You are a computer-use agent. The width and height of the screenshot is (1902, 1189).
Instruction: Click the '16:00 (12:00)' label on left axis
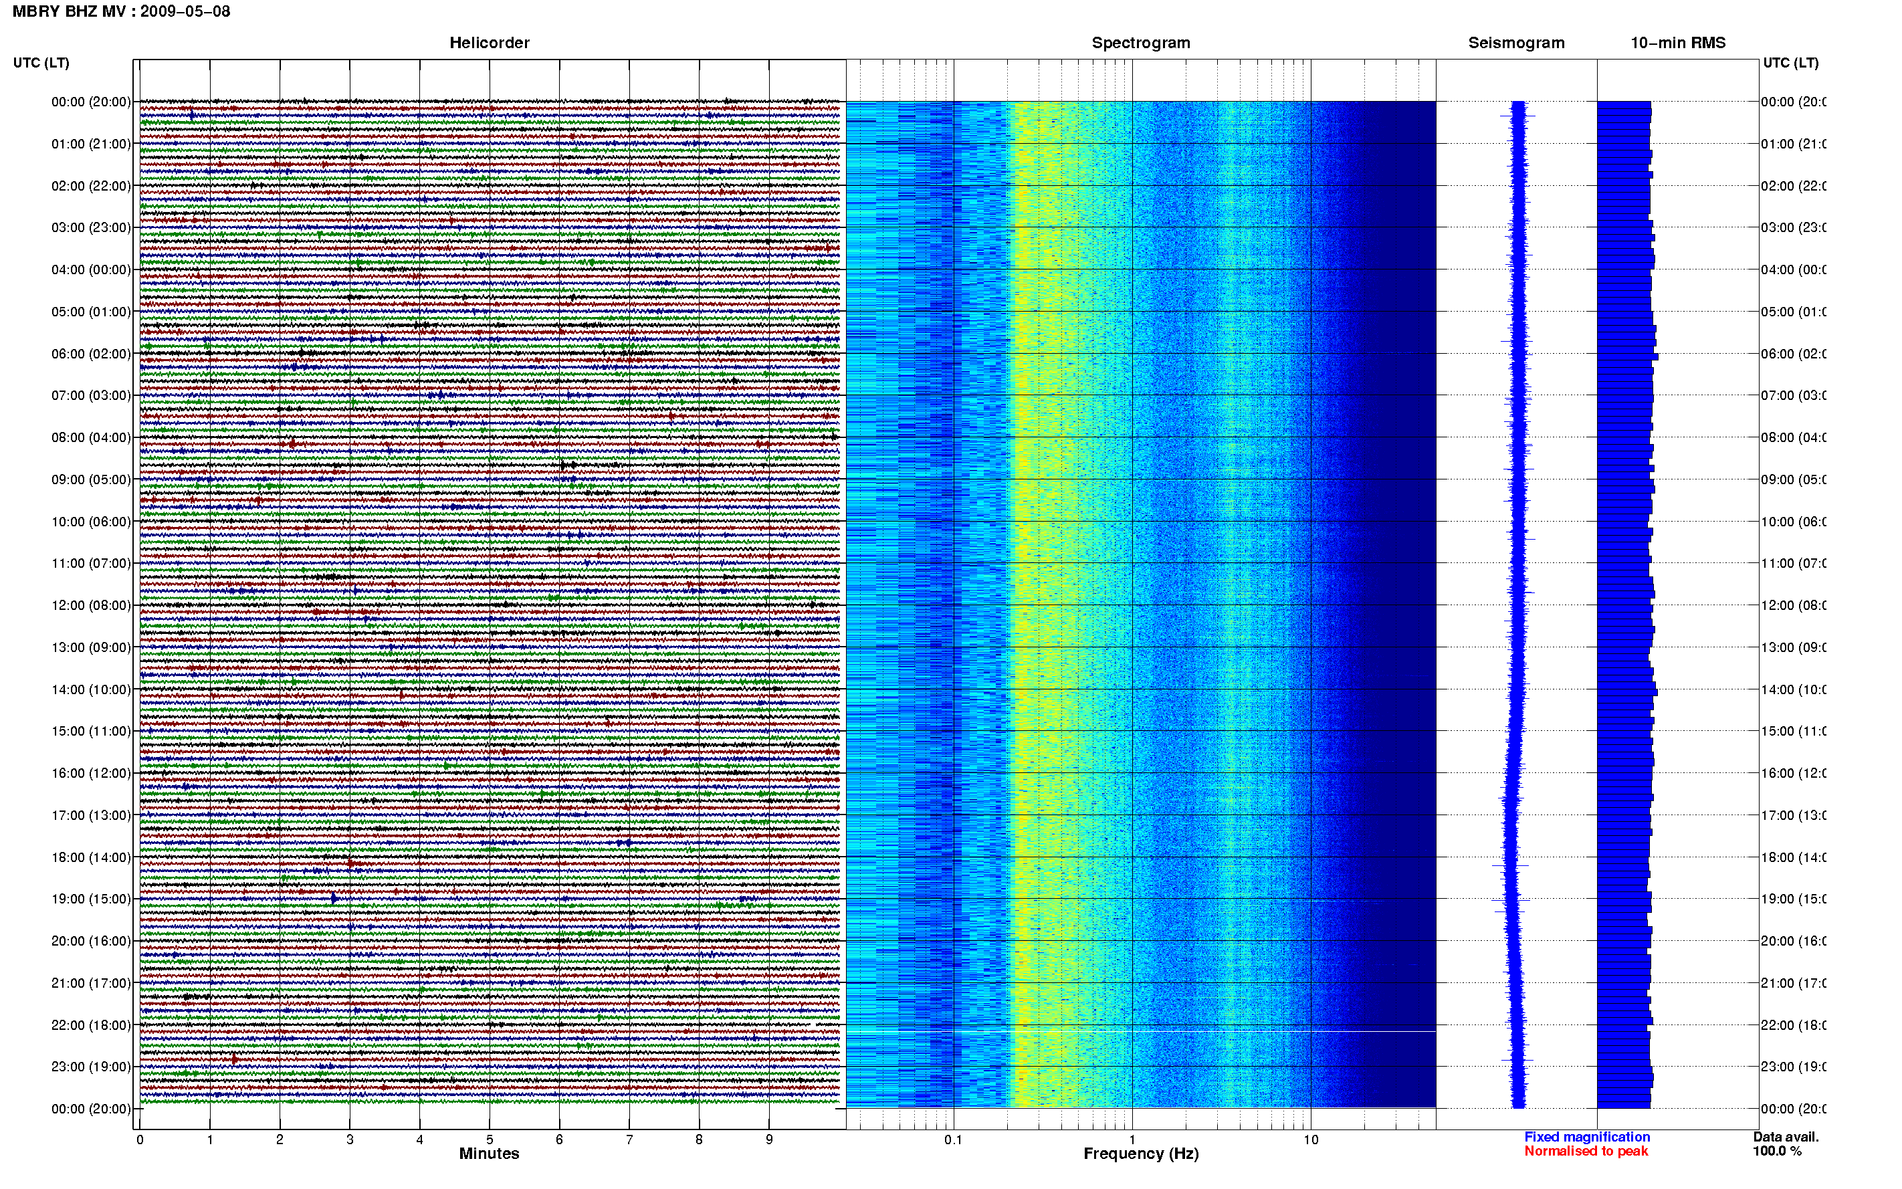point(91,773)
